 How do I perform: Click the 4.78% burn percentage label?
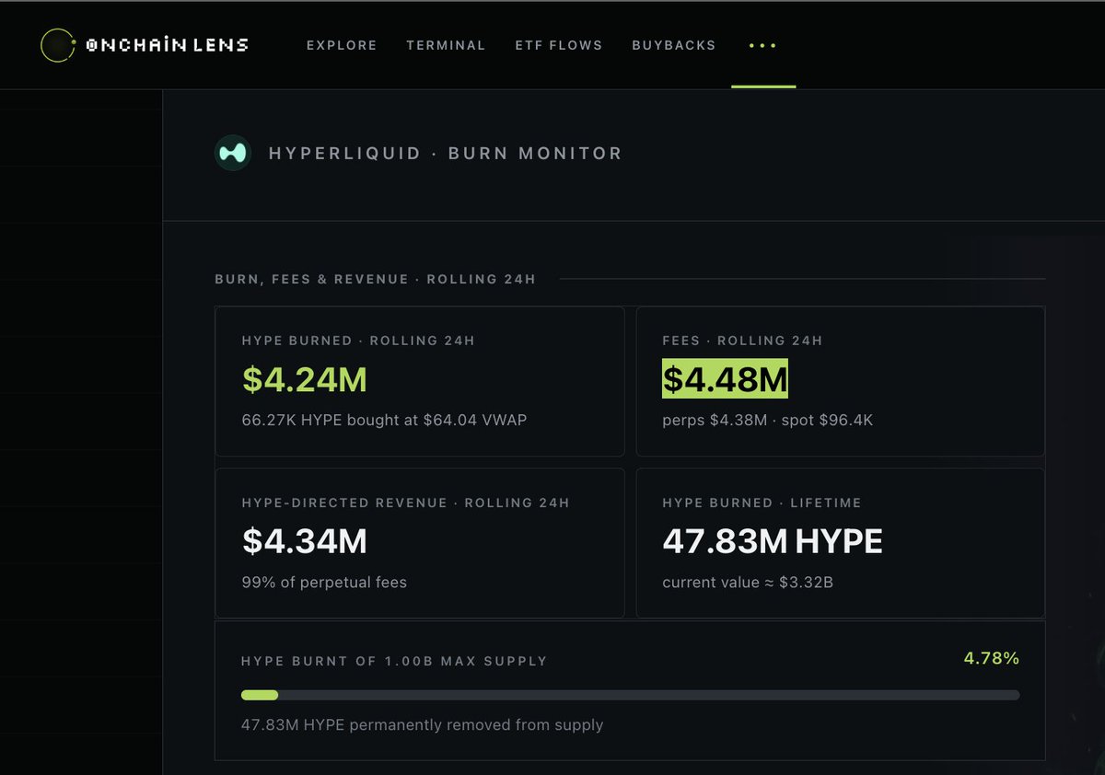[992, 658]
